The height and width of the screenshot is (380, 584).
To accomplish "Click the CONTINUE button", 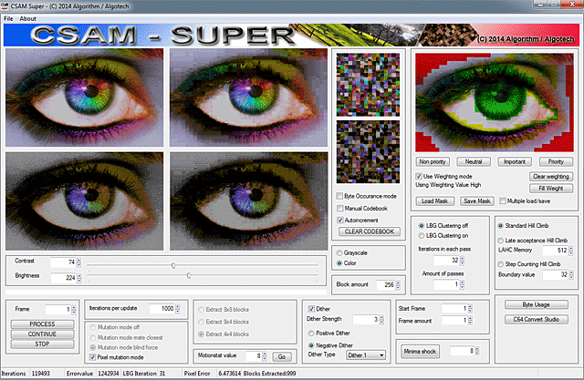I will pyautogui.click(x=42, y=334).
